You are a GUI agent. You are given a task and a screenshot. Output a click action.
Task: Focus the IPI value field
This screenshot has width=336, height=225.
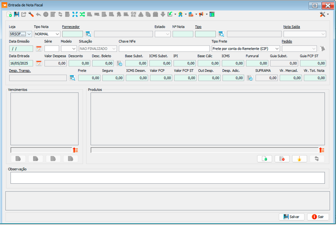(185, 63)
